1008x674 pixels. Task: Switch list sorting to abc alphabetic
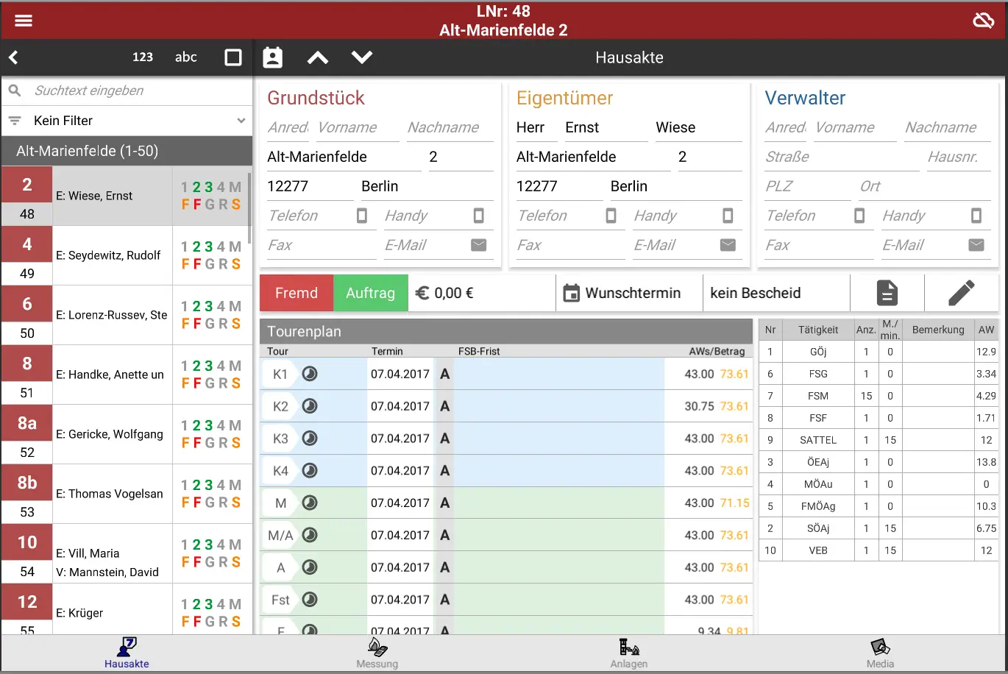(186, 57)
